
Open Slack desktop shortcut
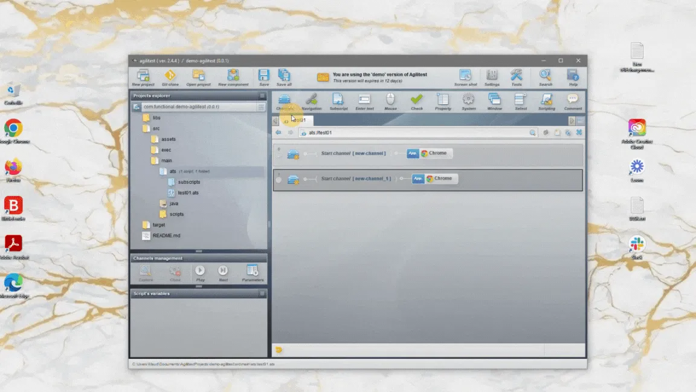pos(637,247)
